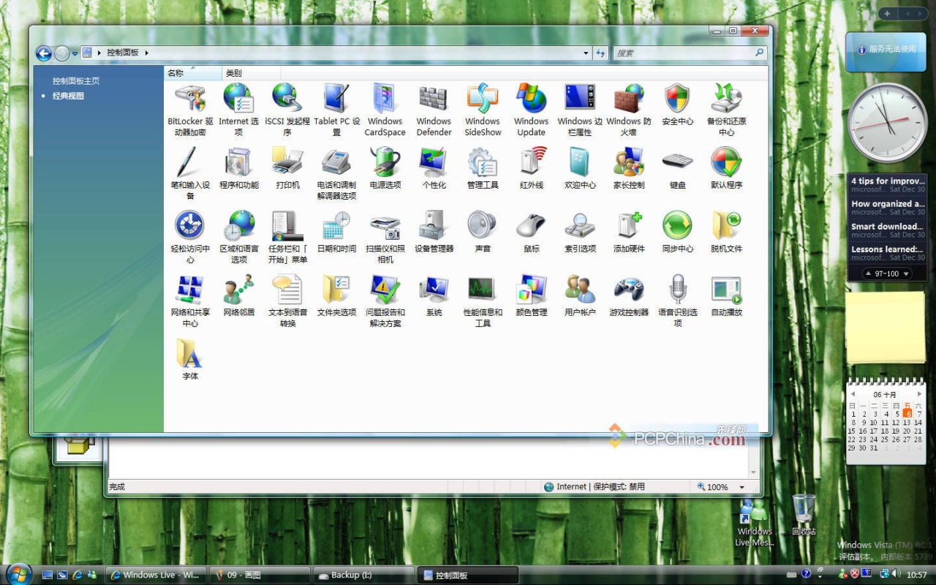
Task: Refresh the Control Panel address bar
Action: click(601, 53)
